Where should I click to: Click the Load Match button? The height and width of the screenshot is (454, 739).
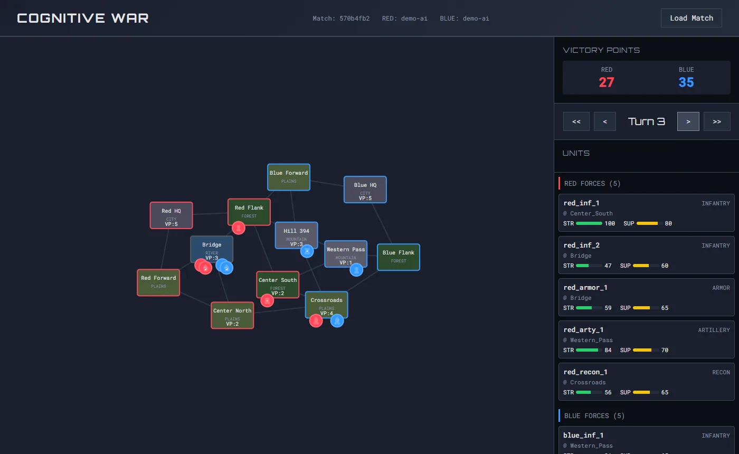pos(691,18)
